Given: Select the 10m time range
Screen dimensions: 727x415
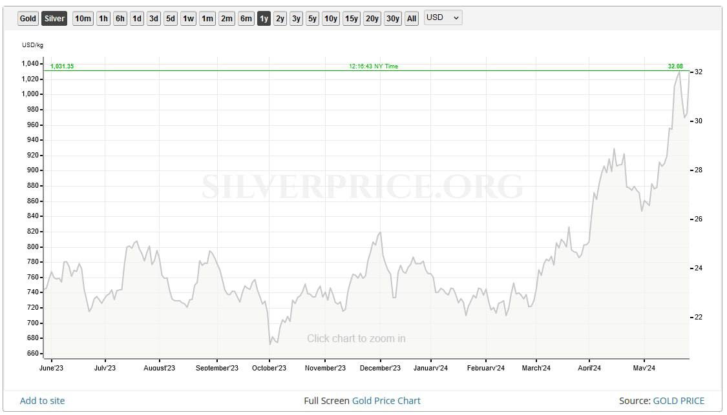Looking at the screenshot, I should coord(83,18).
